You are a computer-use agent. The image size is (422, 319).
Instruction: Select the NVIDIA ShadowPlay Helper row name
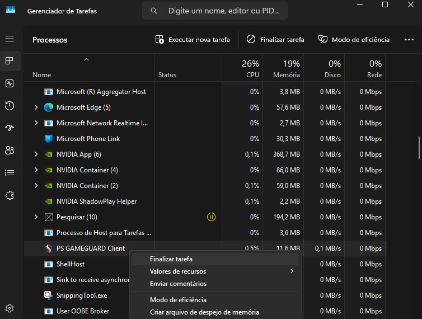tap(96, 201)
